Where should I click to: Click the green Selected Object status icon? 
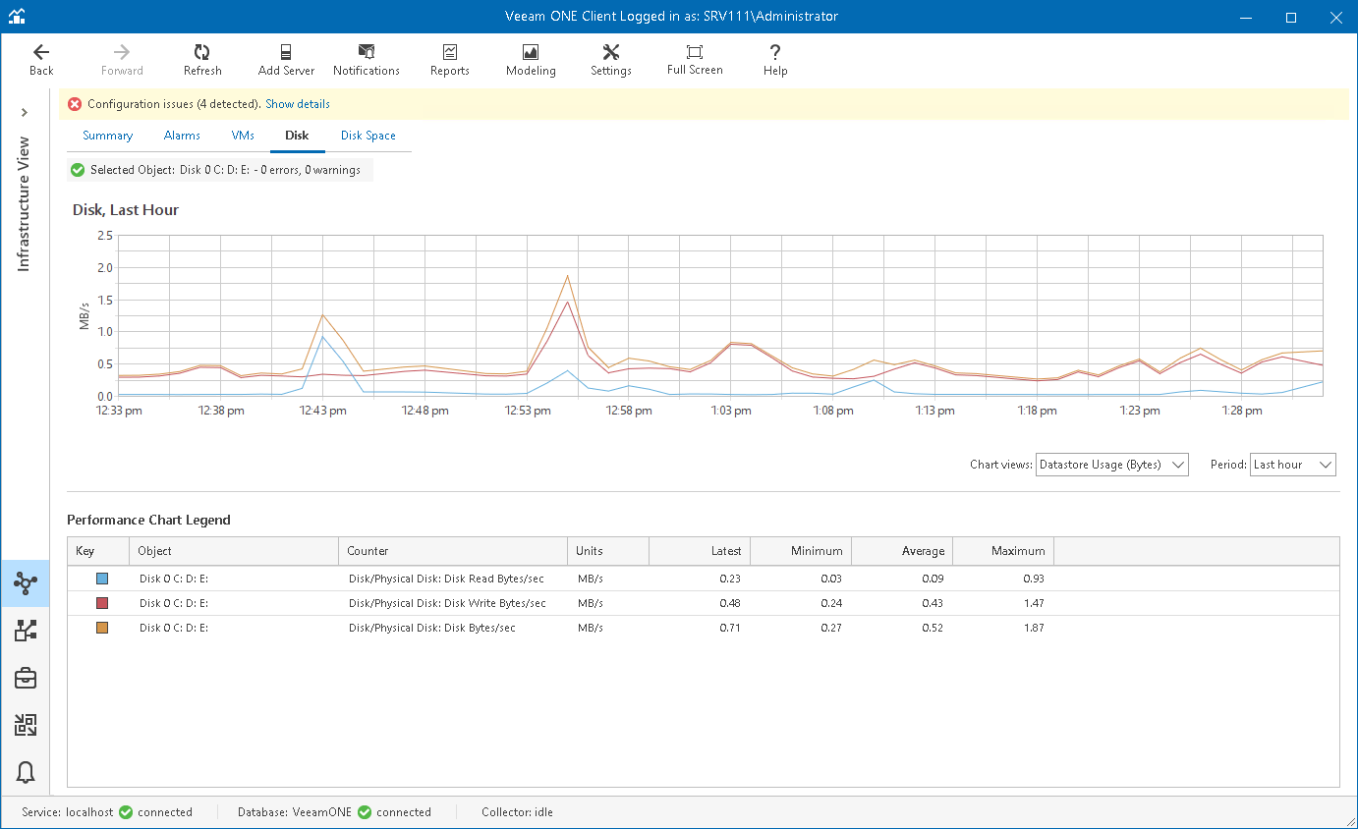78,170
